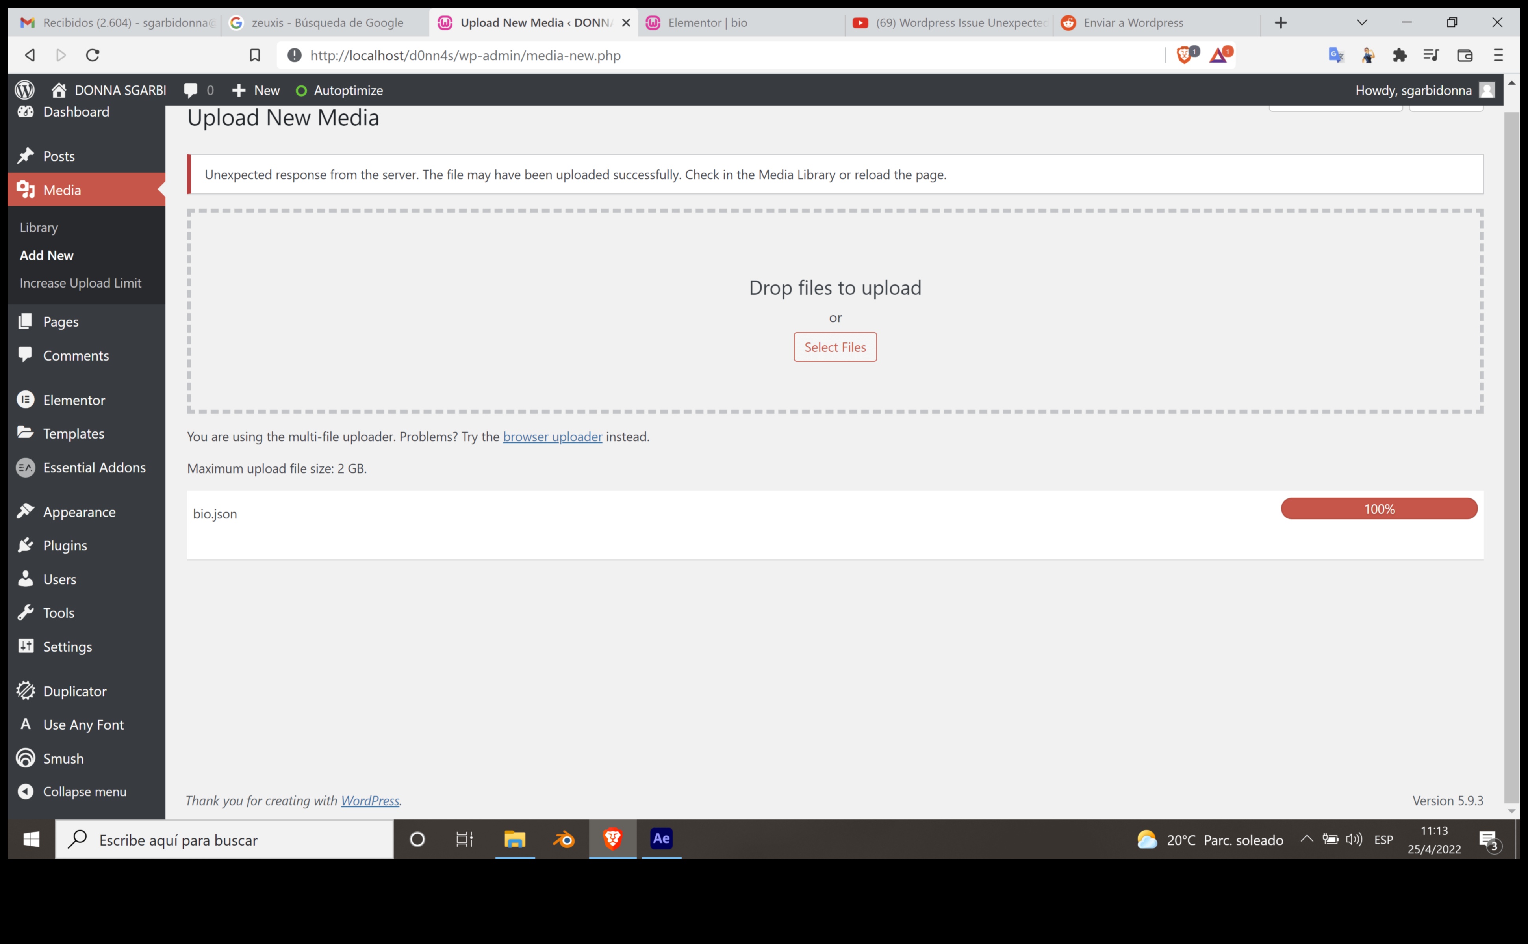1528x944 pixels.
Task: Open Duplicator plugin panel
Action: point(74,691)
